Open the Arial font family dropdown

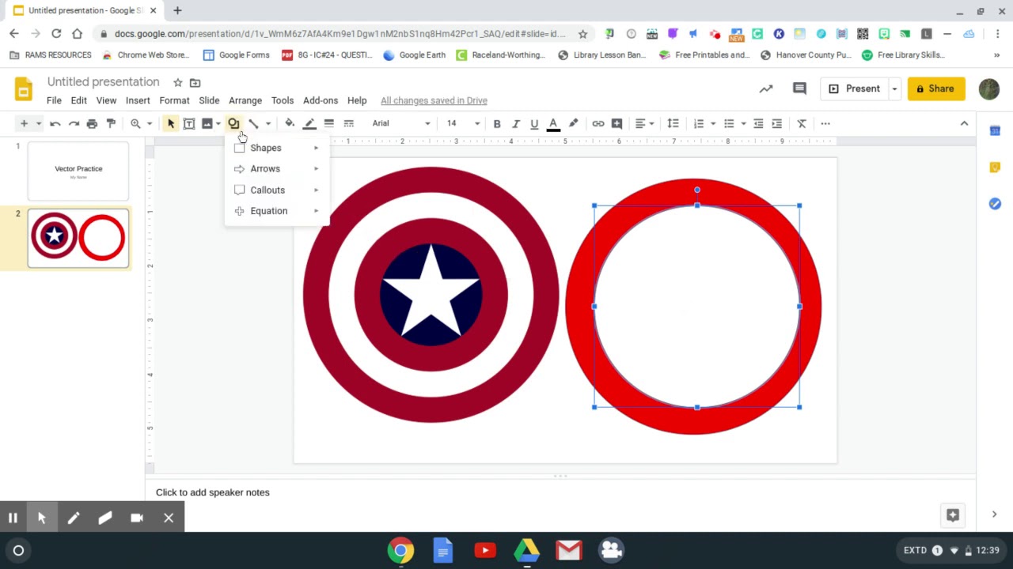tap(401, 123)
